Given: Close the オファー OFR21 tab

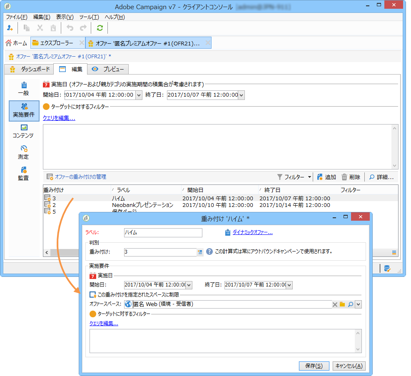Looking at the screenshot, I should coord(208,43).
